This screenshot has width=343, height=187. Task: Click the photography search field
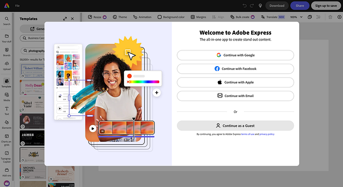(x=33, y=51)
